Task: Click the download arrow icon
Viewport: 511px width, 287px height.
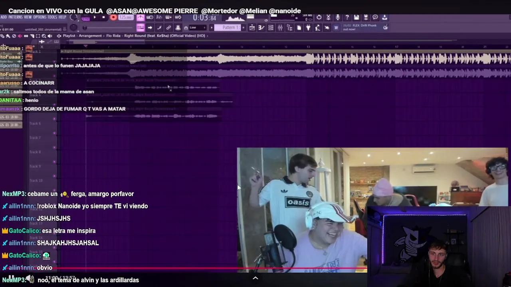Action: (385, 17)
